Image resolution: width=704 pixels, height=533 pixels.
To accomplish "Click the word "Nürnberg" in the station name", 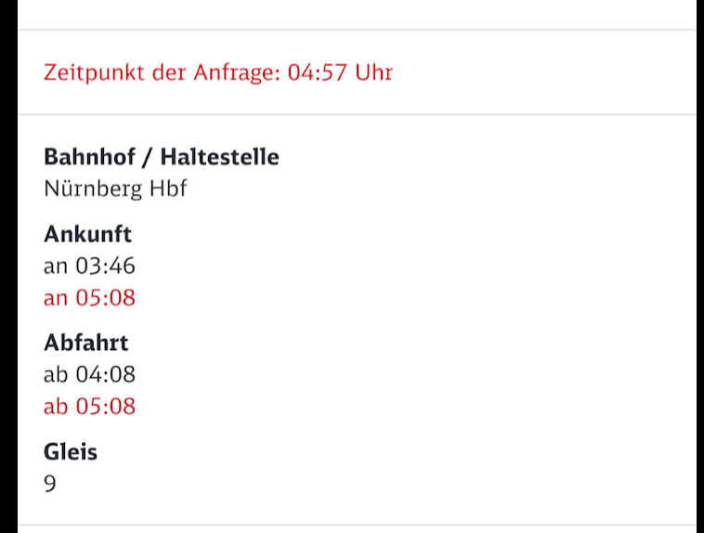I will pos(93,188).
